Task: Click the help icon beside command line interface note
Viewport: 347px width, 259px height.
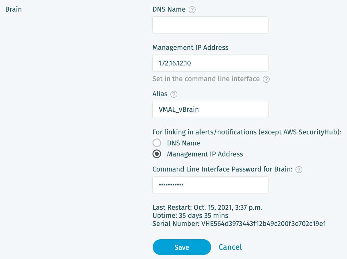Action: pyautogui.click(x=266, y=79)
